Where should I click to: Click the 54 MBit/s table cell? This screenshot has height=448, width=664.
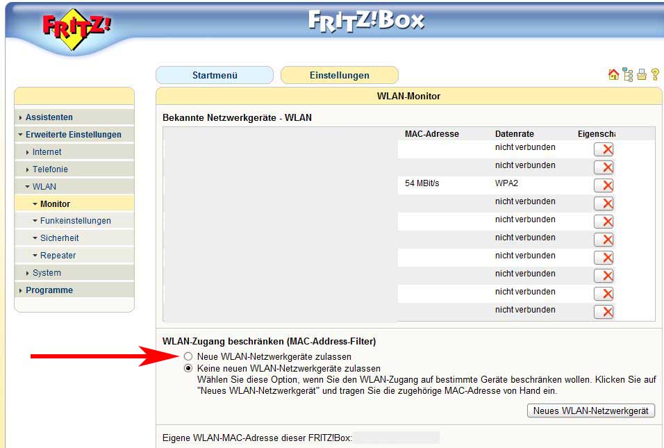(422, 183)
